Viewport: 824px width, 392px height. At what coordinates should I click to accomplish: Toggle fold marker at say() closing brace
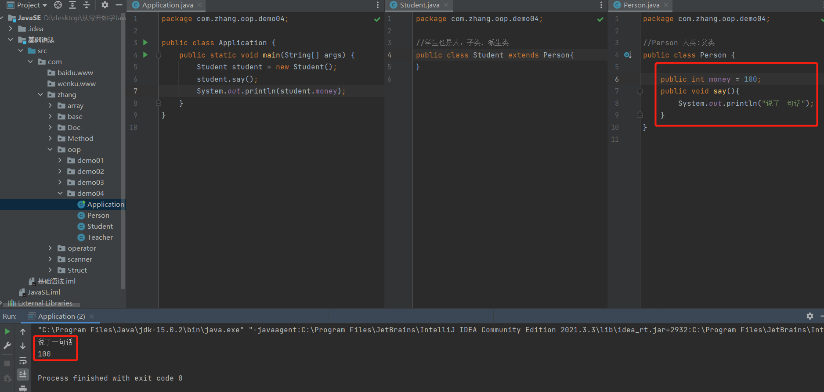(x=640, y=115)
